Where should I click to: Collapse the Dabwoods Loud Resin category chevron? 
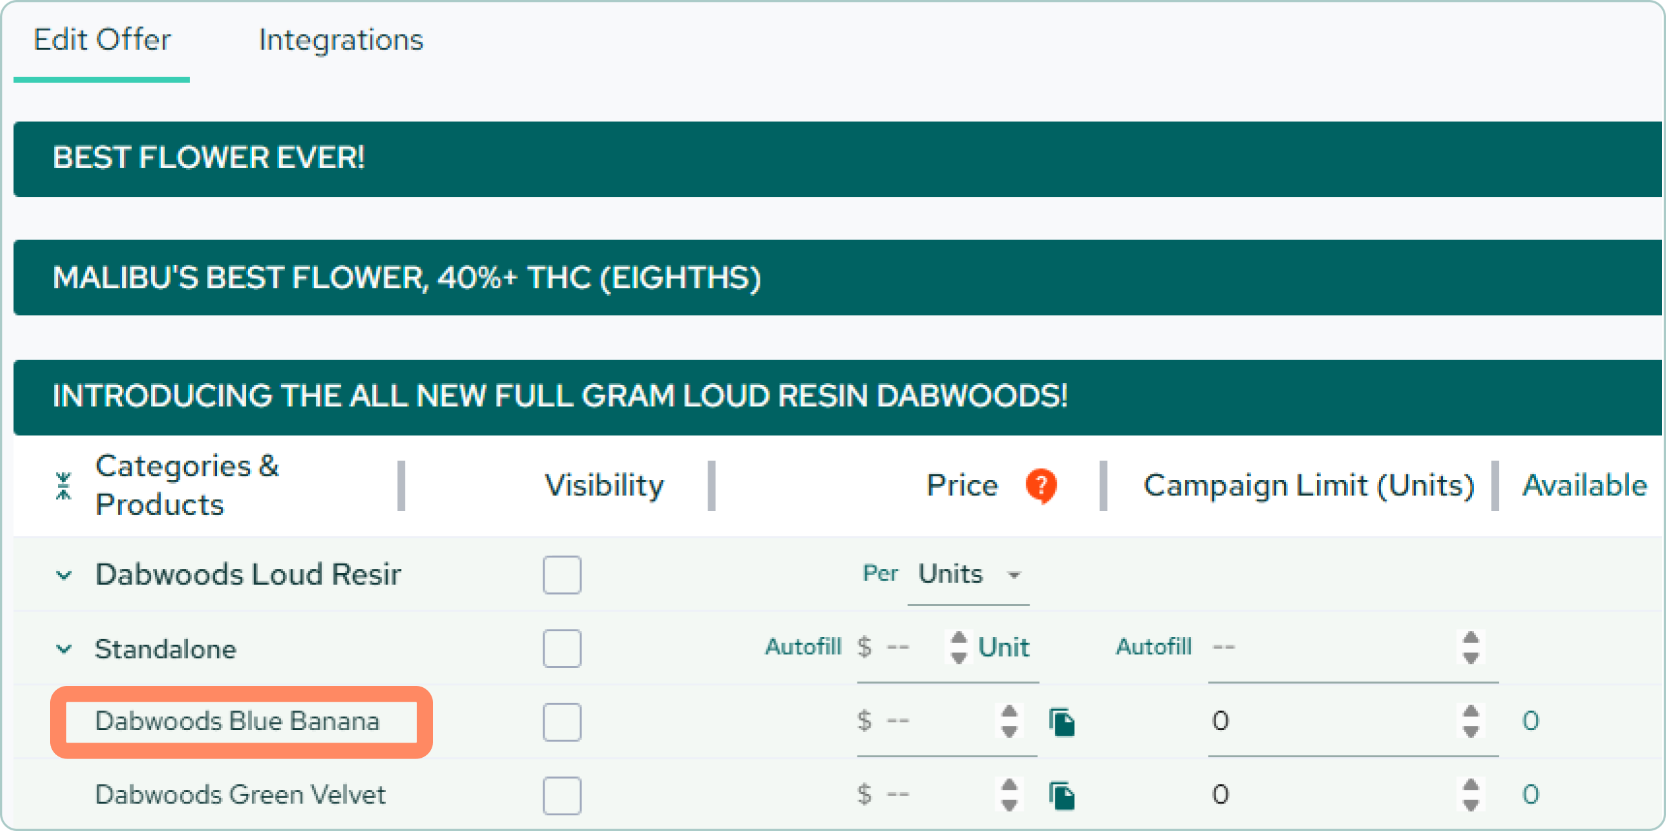click(x=64, y=575)
